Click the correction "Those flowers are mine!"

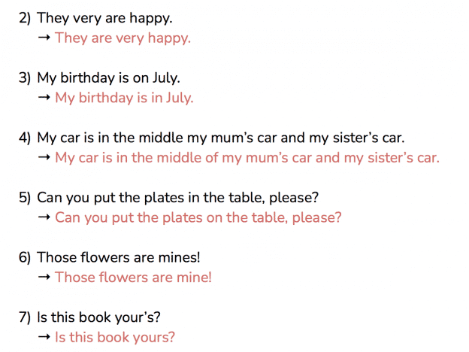click(x=133, y=278)
